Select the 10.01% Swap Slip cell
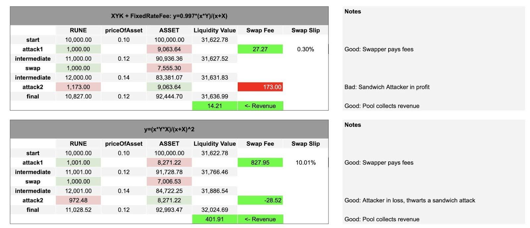Viewport: 530px width, 228px height. [x=305, y=162]
